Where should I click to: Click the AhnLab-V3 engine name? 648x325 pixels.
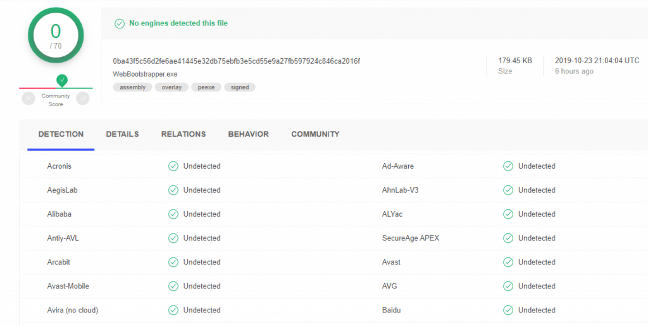(x=401, y=190)
